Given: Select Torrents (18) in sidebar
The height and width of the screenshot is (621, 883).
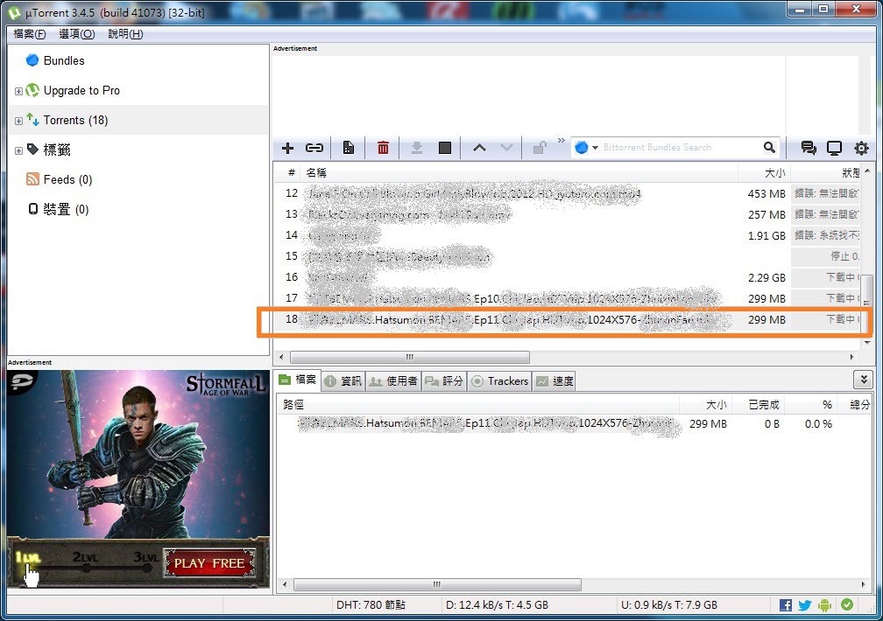Looking at the screenshot, I should 75,121.
